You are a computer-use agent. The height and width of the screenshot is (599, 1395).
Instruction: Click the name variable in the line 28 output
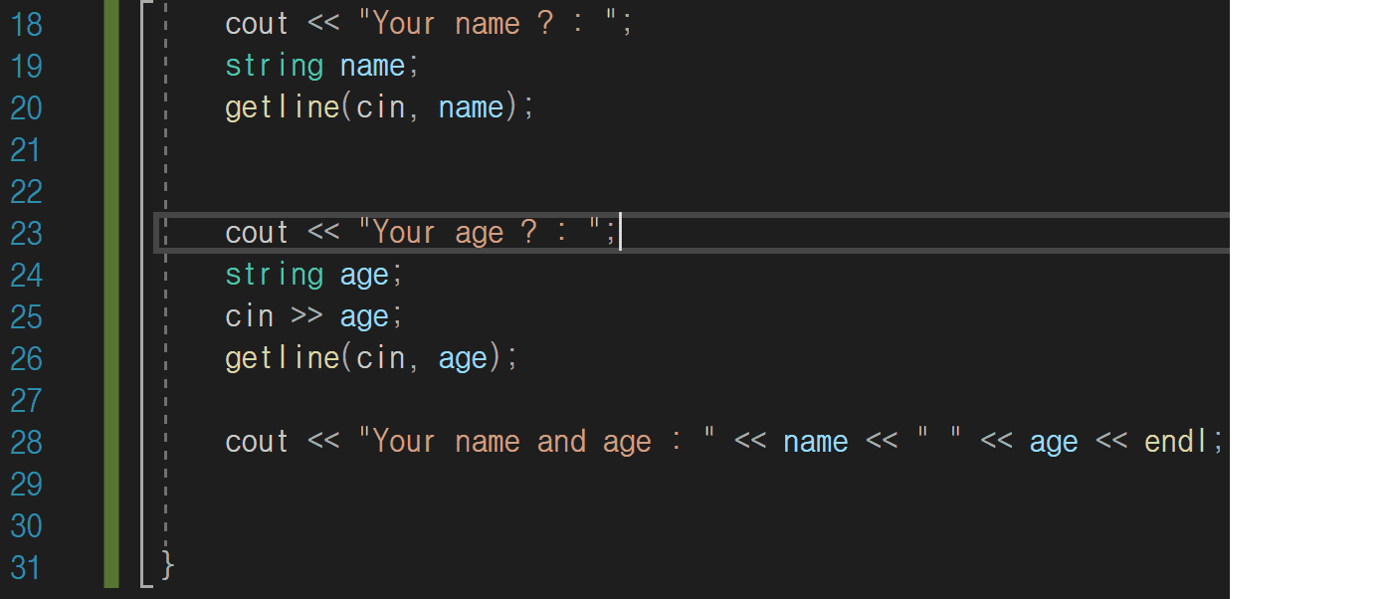click(x=815, y=443)
